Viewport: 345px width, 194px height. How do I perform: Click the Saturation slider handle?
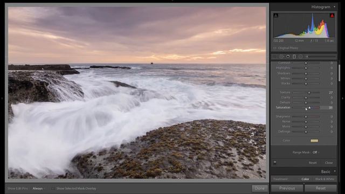(309, 108)
